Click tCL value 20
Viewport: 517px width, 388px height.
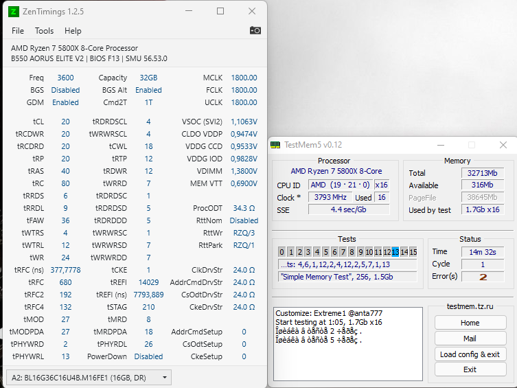[x=66, y=122]
